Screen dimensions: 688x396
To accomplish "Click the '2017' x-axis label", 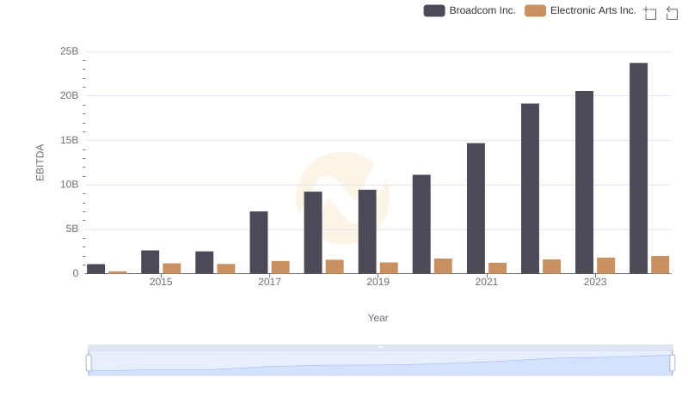I will coord(269,282).
